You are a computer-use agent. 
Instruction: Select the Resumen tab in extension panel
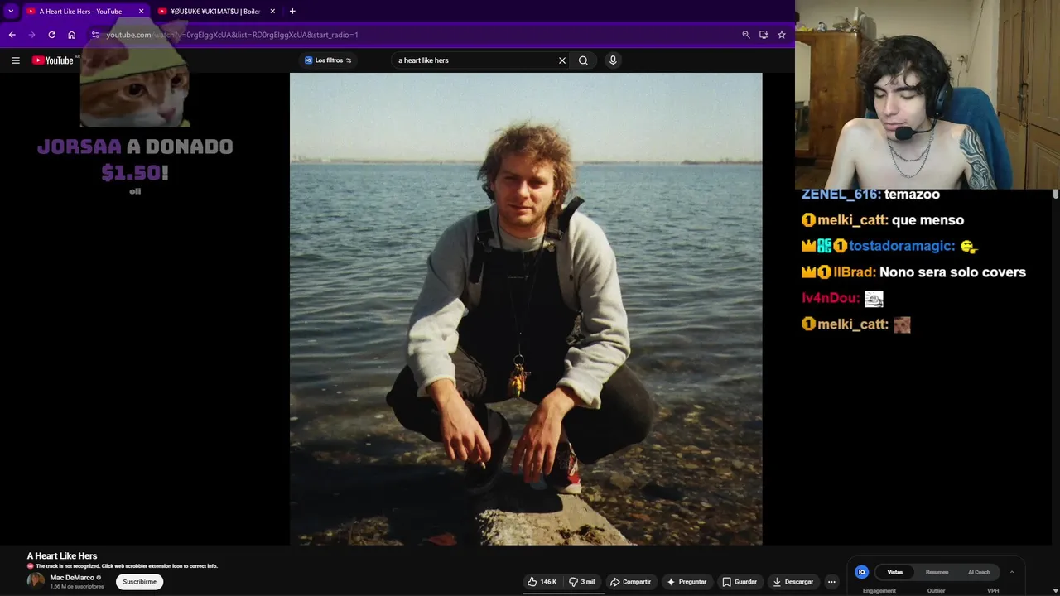(937, 572)
